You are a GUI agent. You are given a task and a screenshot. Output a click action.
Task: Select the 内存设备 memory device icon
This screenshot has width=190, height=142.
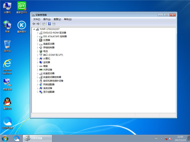pyautogui.click(x=41, y=70)
